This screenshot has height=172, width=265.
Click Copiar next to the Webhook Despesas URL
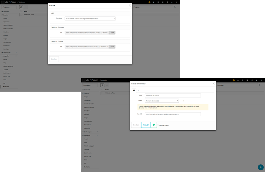[112, 32]
